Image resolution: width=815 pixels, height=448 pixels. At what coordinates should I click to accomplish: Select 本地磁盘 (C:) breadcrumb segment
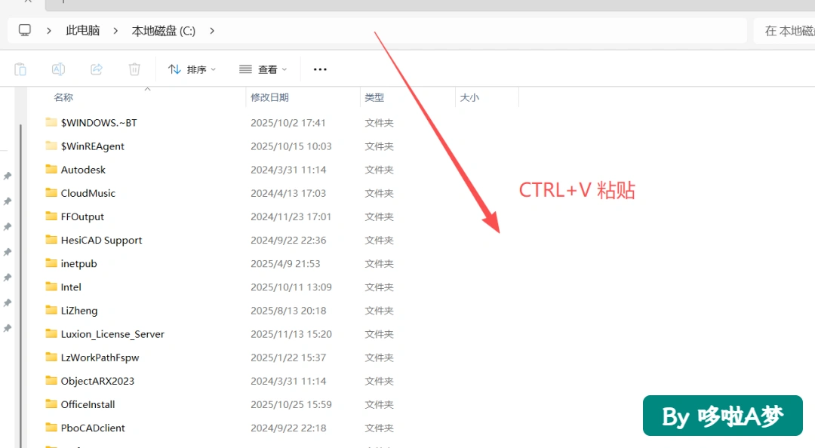[163, 31]
